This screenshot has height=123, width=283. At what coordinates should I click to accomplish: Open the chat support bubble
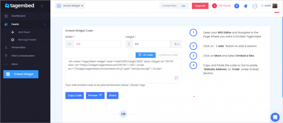point(275,117)
